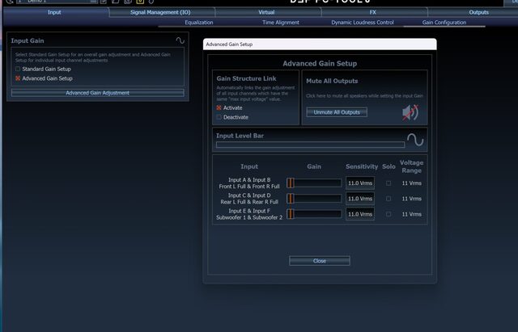The width and height of the screenshot is (518, 332).
Task: Click sensitivity field for Front L Full row
Action: pyautogui.click(x=360, y=183)
